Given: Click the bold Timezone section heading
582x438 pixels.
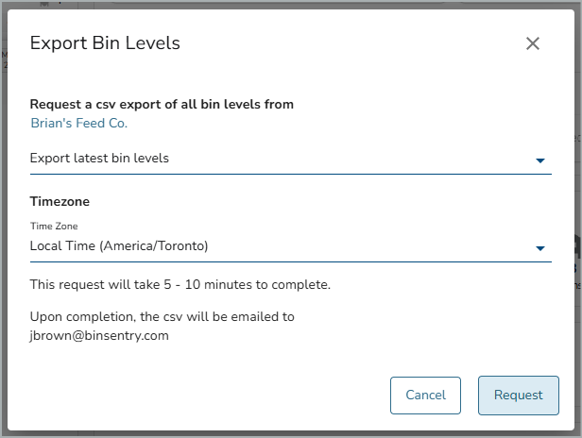Looking at the screenshot, I should [x=60, y=201].
